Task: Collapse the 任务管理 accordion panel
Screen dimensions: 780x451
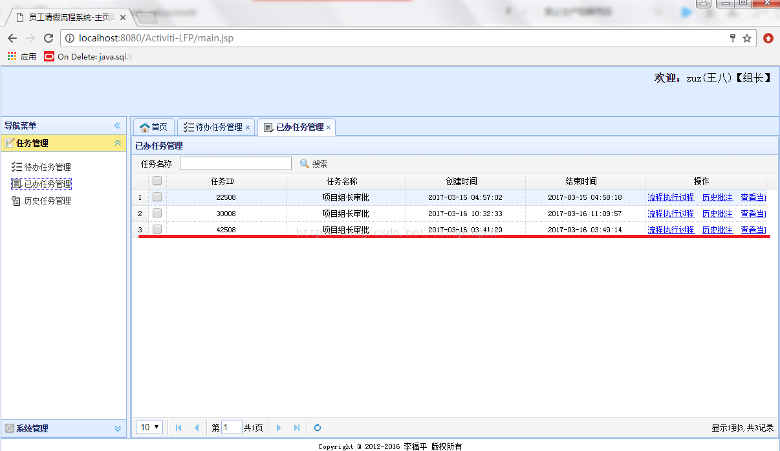Action: pos(118,143)
